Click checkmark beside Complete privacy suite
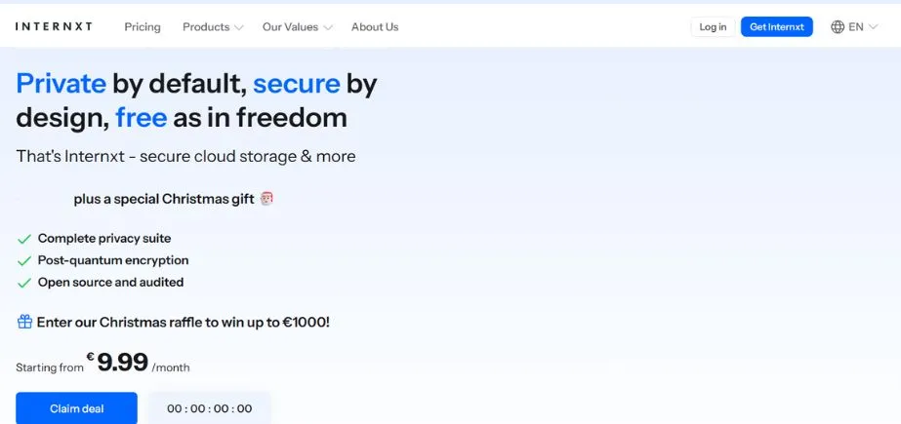Viewport: 901px width, 424px height. click(x=24, y=239)
